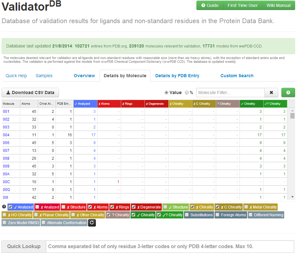The image size is (297, 255).
Task: Open molecule 004 link
Action: 6,135
